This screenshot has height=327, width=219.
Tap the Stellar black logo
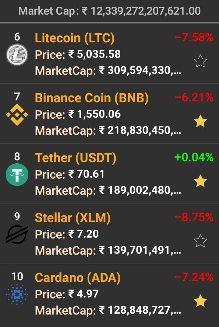17,235
